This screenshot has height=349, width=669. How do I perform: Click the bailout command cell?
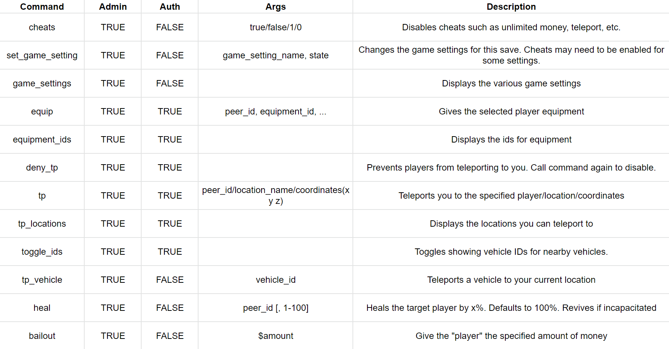[x=42, y=336]
